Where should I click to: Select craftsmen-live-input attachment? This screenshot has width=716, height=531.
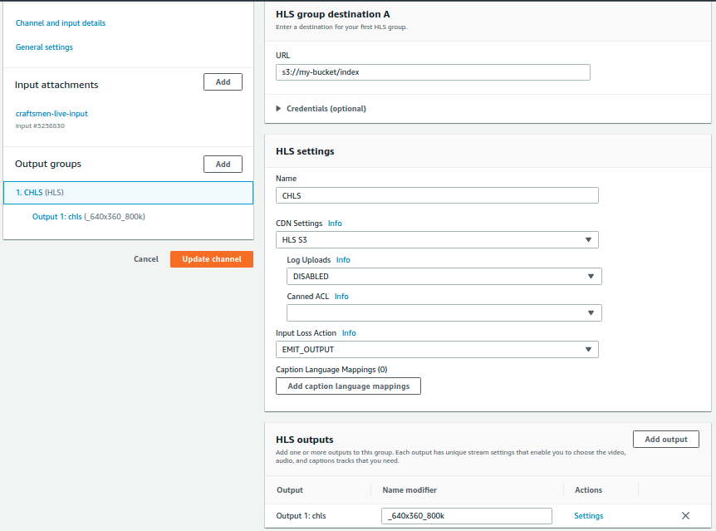pos(51,113)
